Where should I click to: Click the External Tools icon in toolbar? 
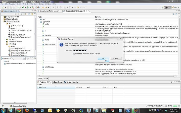pos(33,7)
